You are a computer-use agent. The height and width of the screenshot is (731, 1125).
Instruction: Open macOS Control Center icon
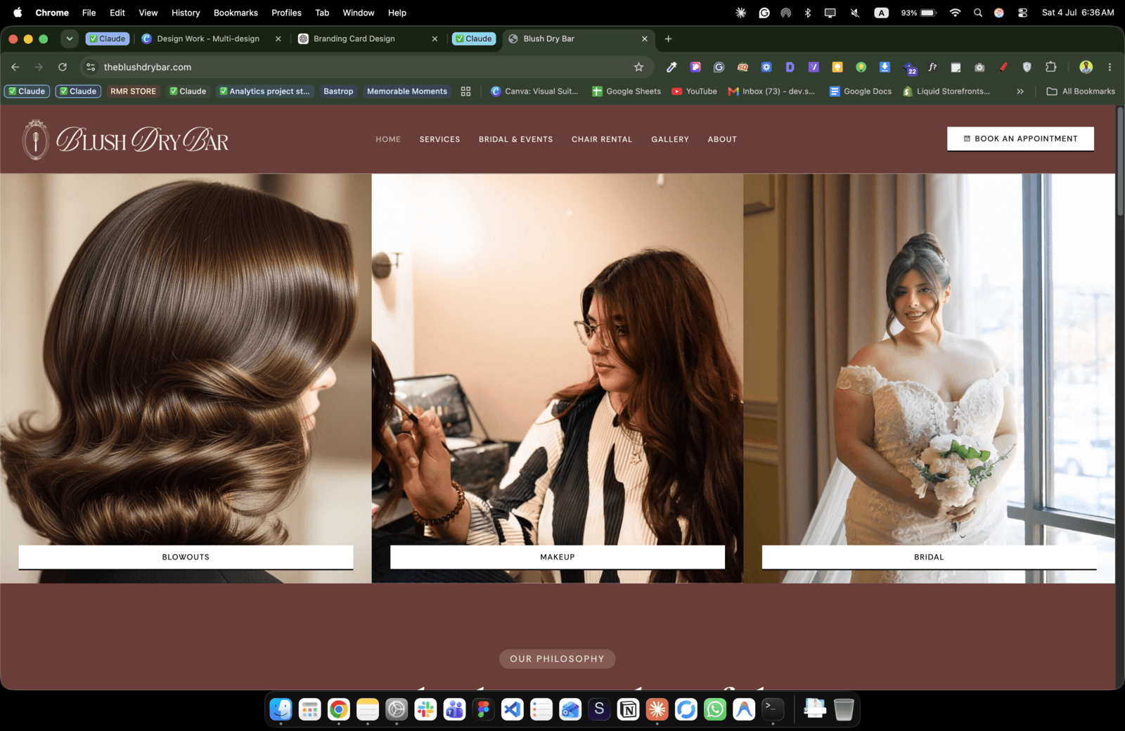pos(1022,13)
